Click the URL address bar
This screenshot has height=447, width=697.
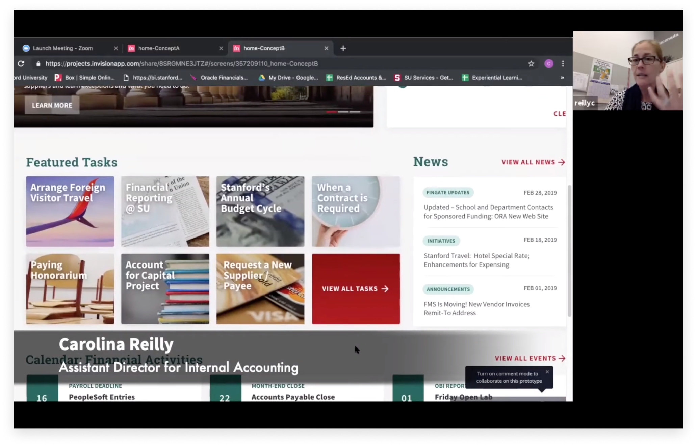pos(270,63)
